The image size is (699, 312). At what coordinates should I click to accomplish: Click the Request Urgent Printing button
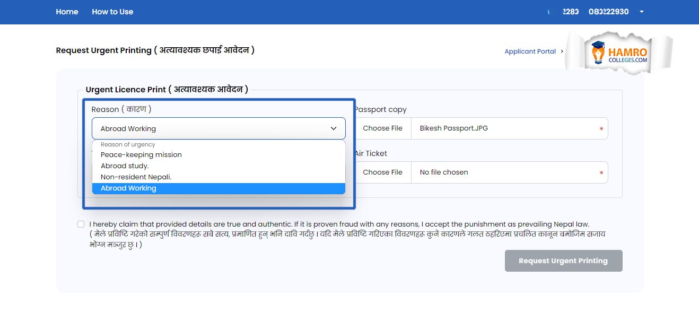click(563, 261)
